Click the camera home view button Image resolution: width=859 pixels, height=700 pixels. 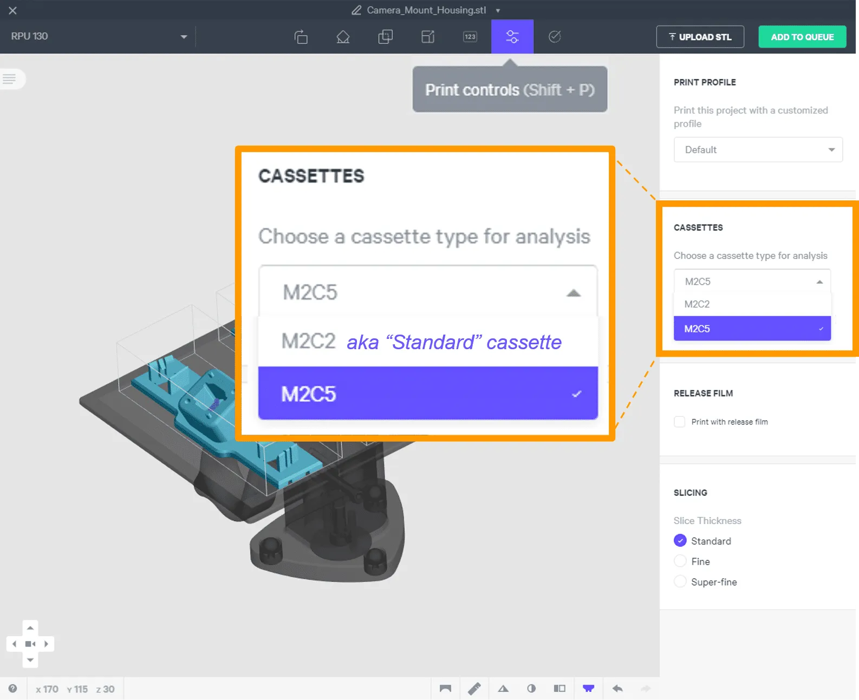[30, 644]
